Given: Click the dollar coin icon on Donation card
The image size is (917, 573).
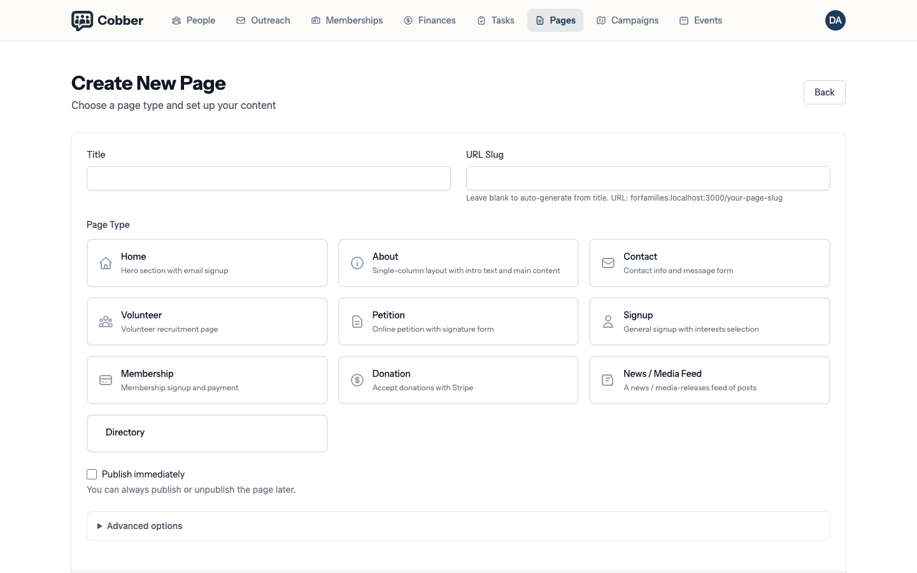Looking at the screenshot, I should [357, 380].
